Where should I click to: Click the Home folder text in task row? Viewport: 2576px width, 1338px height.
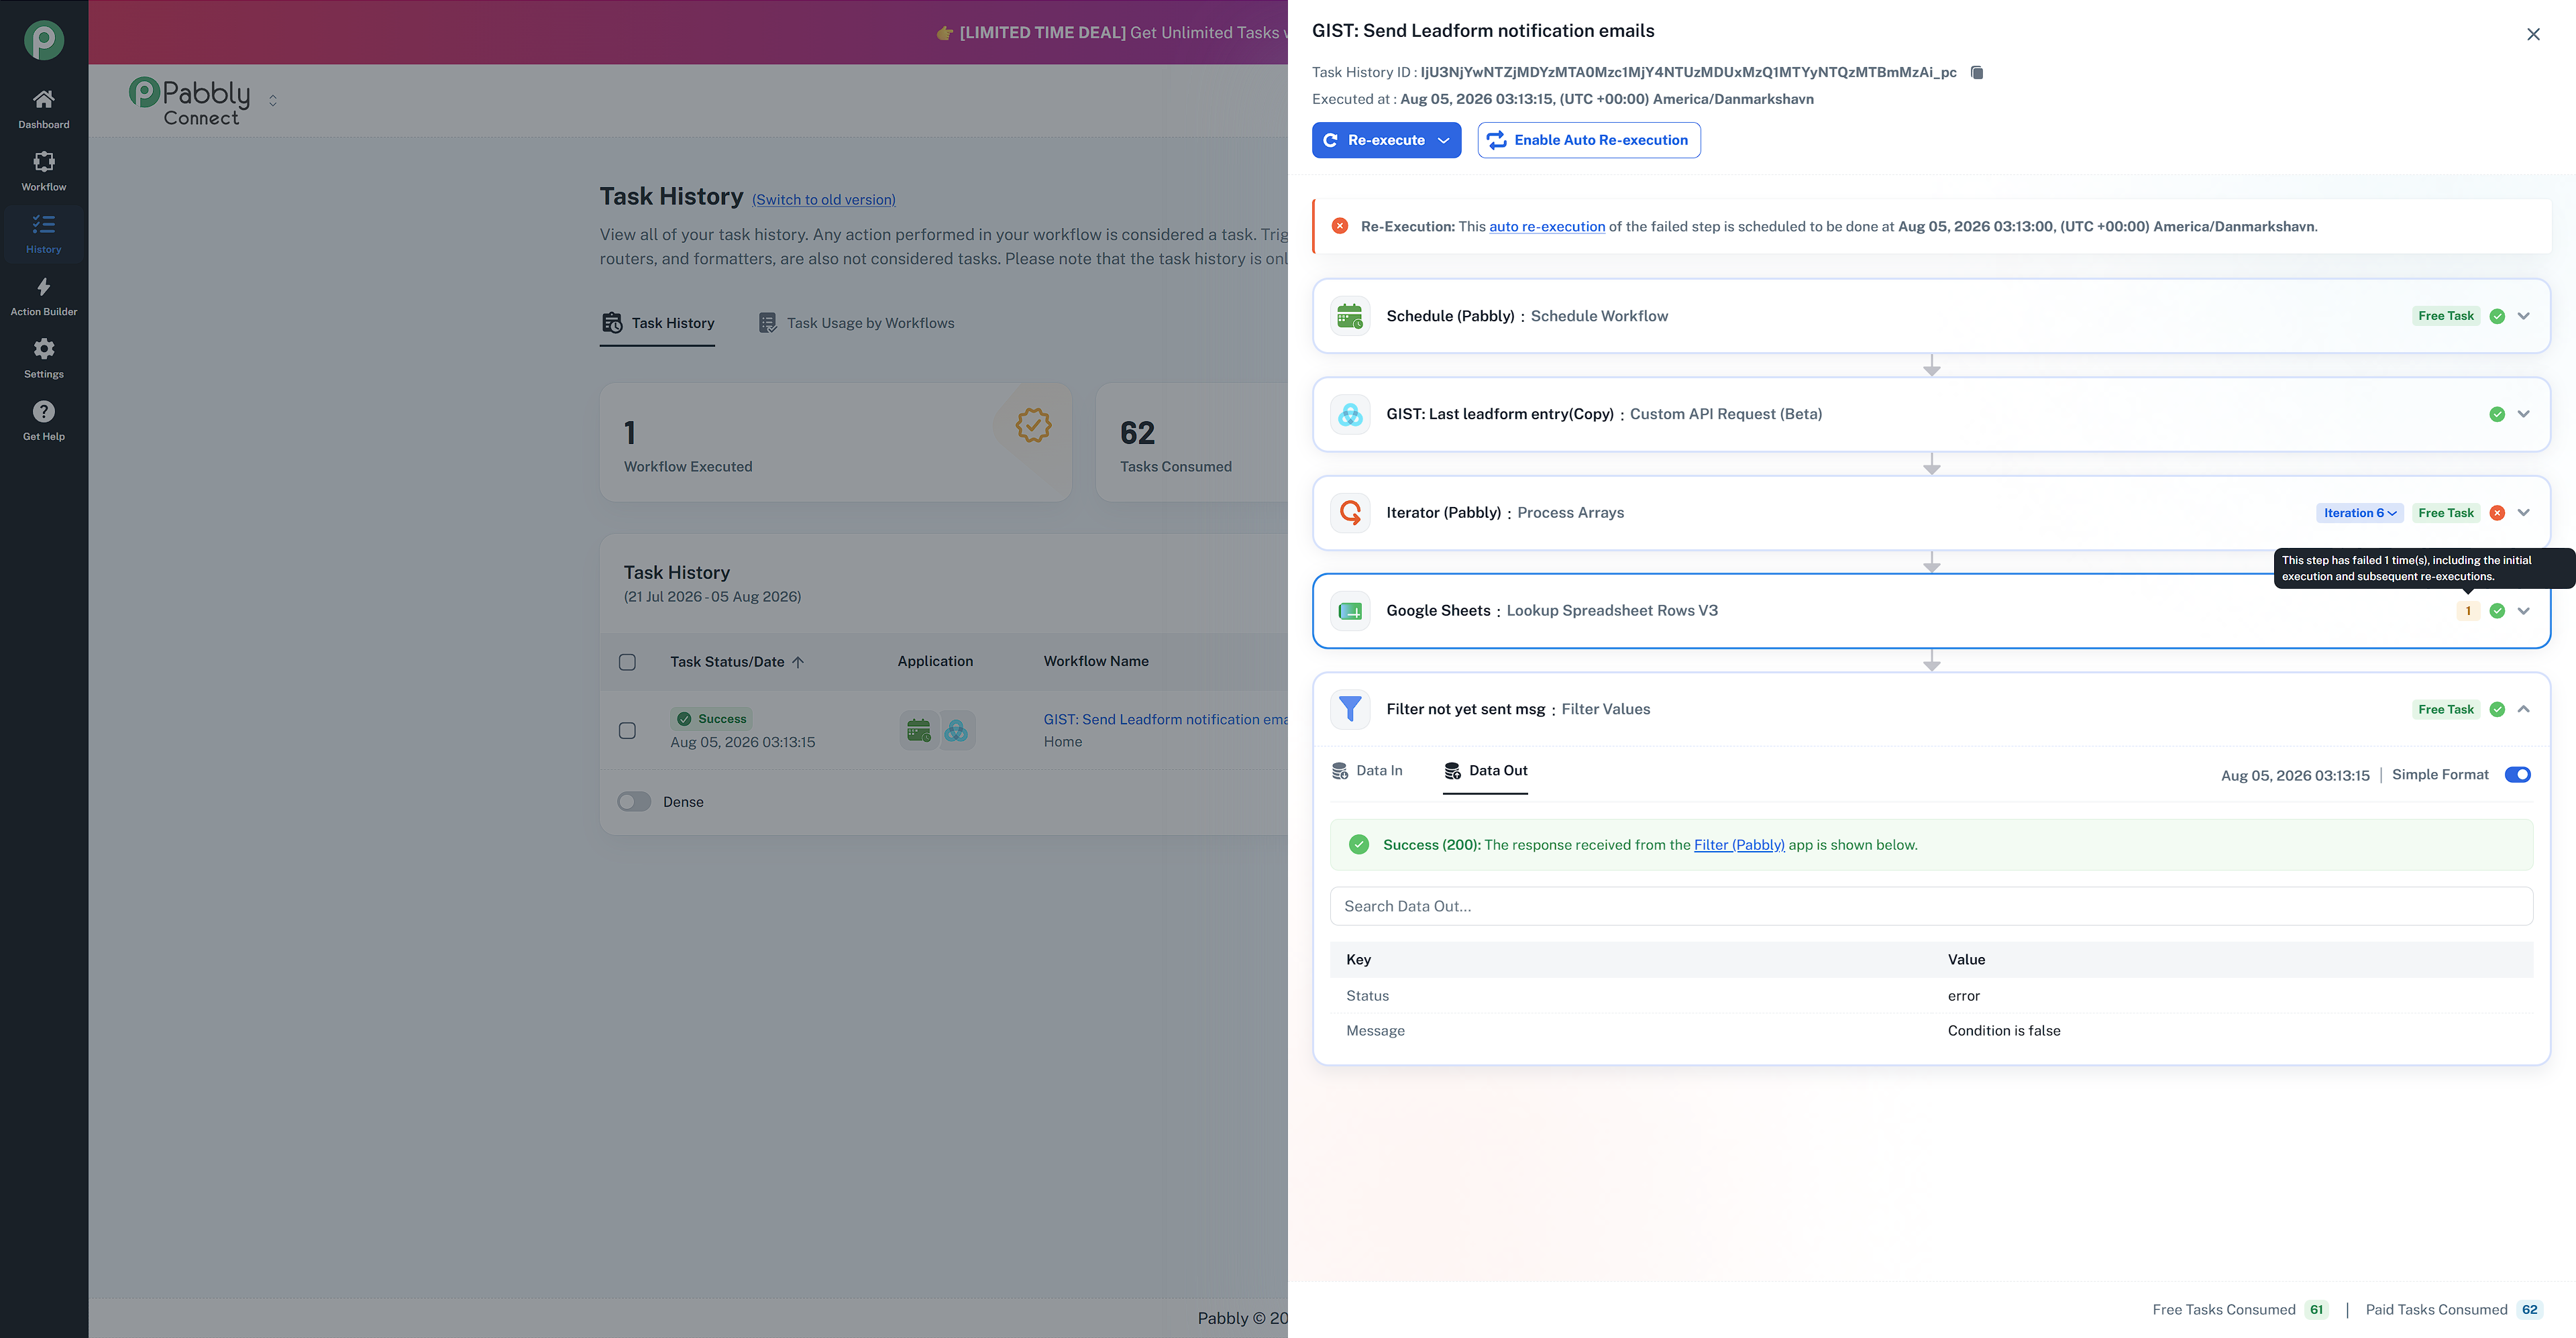(x=1063, y=742)
